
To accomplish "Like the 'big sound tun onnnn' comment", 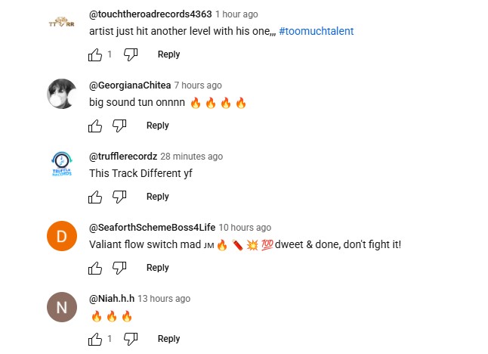I will 95,126.
